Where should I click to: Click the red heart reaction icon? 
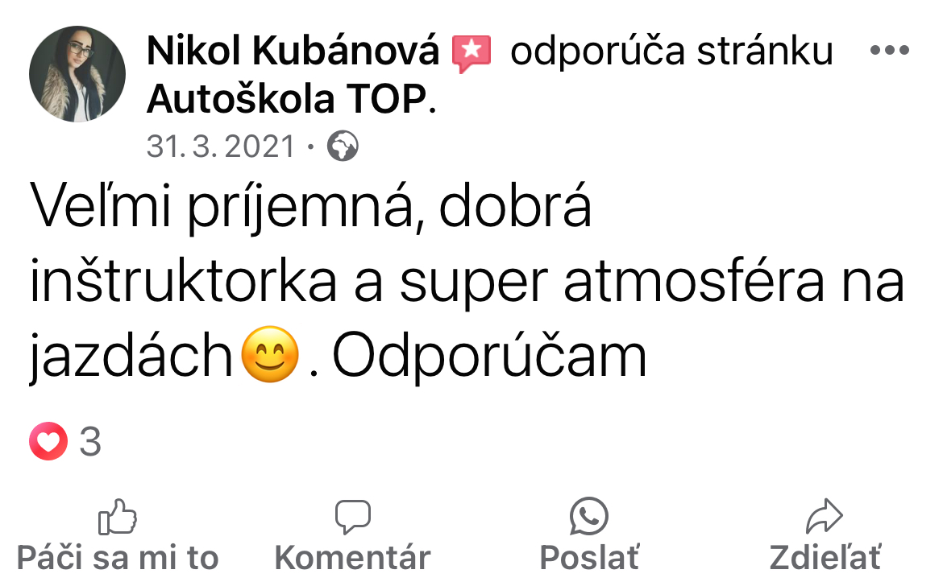(x=48, y=441)
